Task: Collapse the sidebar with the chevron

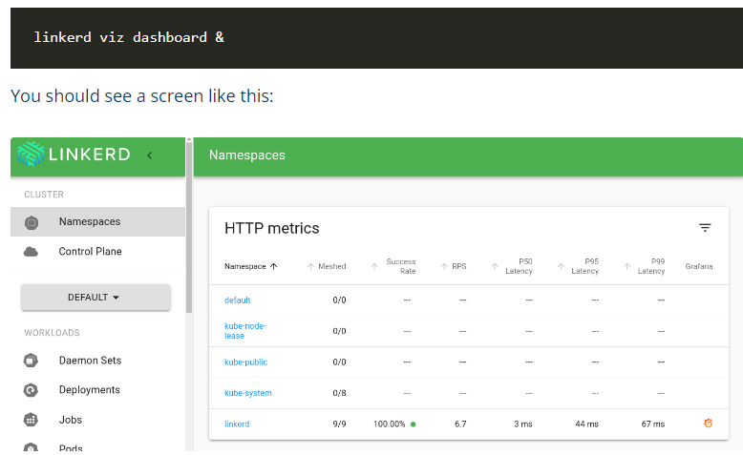Action: [150, 155]
